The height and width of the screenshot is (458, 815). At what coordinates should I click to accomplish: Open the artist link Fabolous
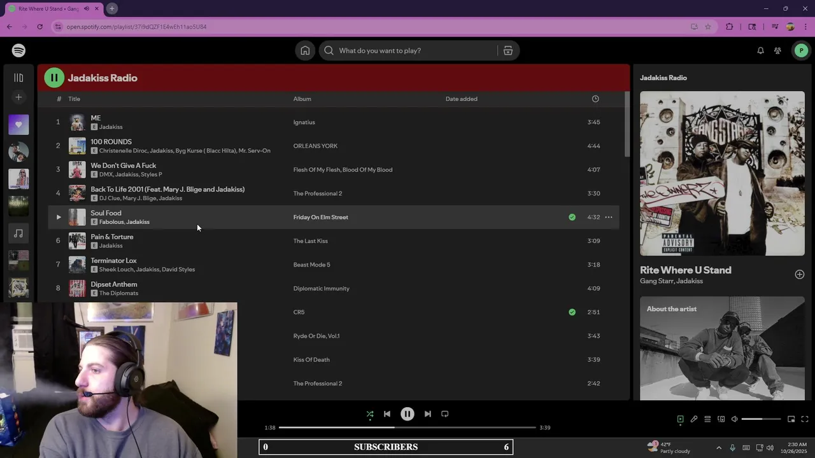tap(111, 222)
